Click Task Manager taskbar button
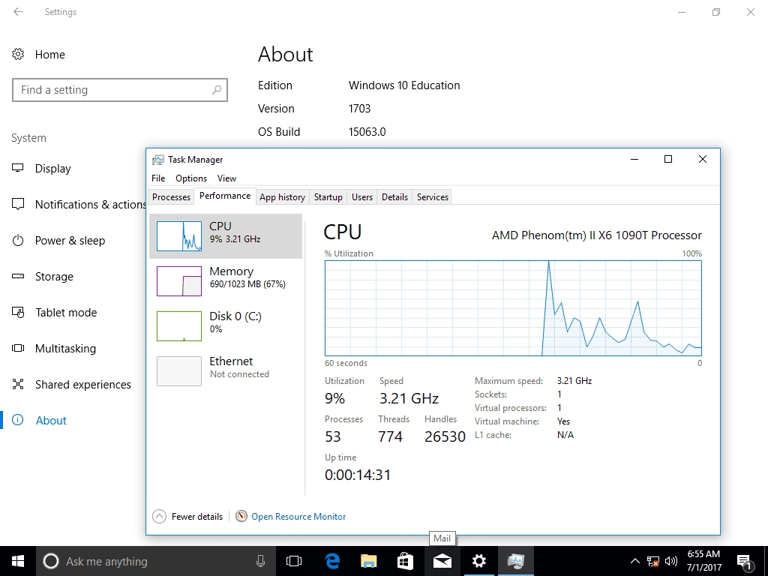This screenshot has width=768, height=576. (516, 561)
